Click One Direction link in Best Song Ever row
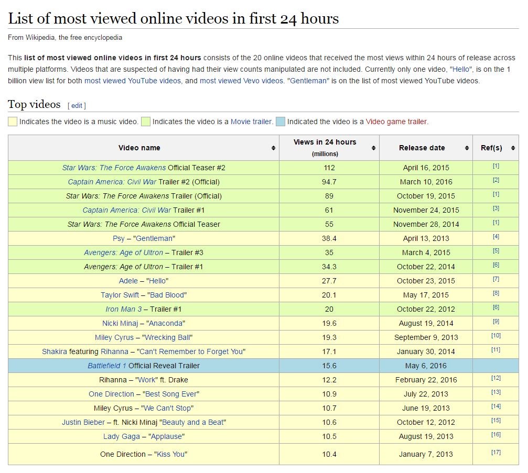Image resolution: width=528 pixels, height=473 pixels. 112,393
